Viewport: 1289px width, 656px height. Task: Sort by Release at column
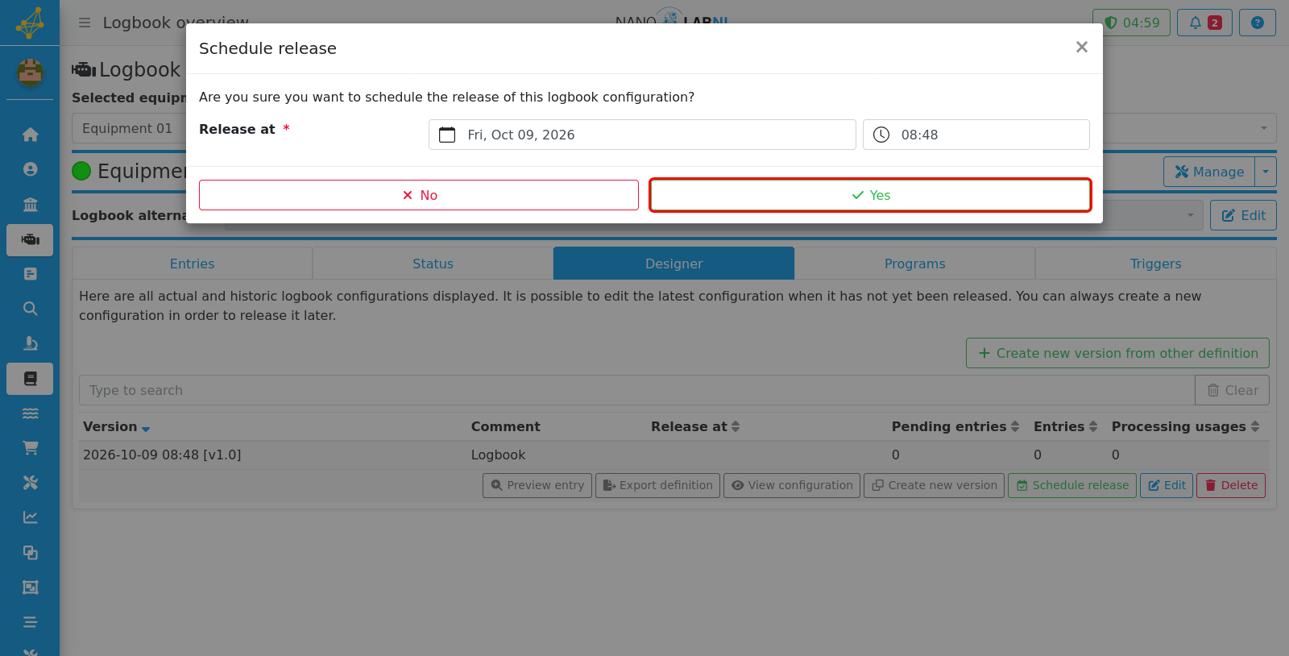tap(695, 427)
